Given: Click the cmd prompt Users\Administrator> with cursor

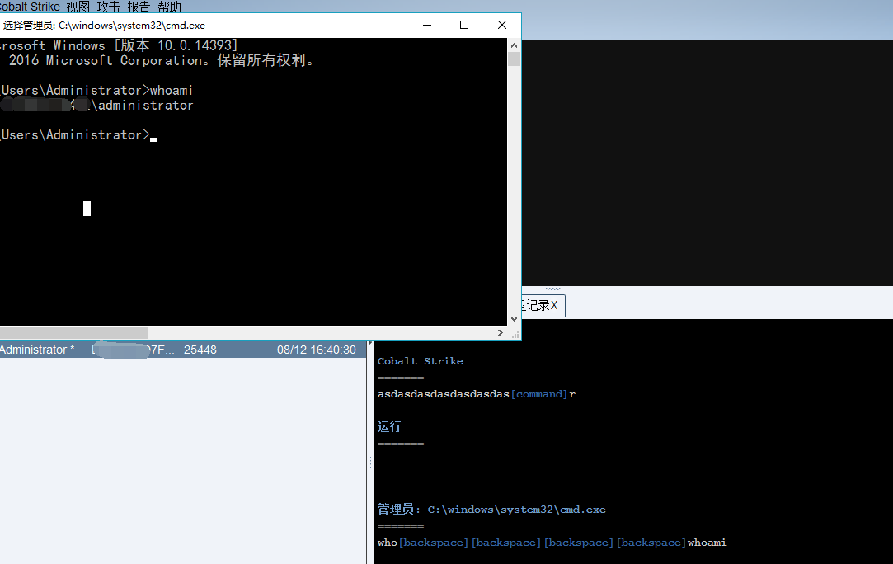Looking at the screenshot, I should coord(78,135).
